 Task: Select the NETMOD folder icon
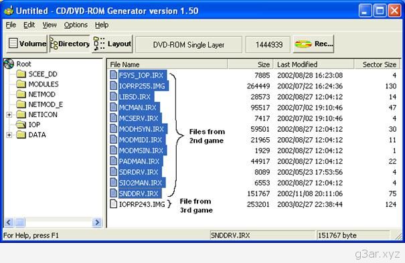click(x=21, y=94)
